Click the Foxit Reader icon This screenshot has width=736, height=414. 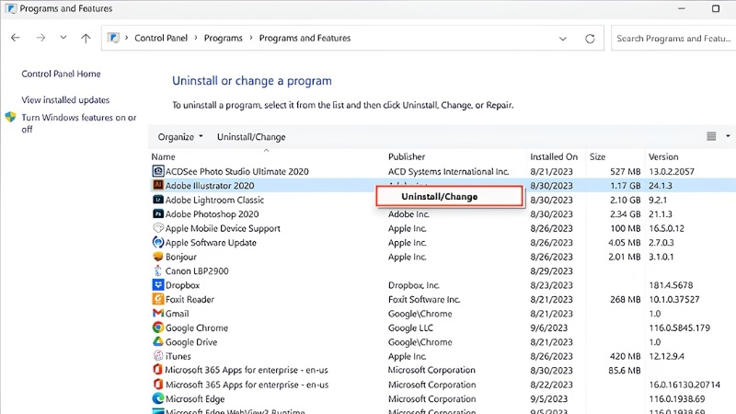click(x=158, y=299)
